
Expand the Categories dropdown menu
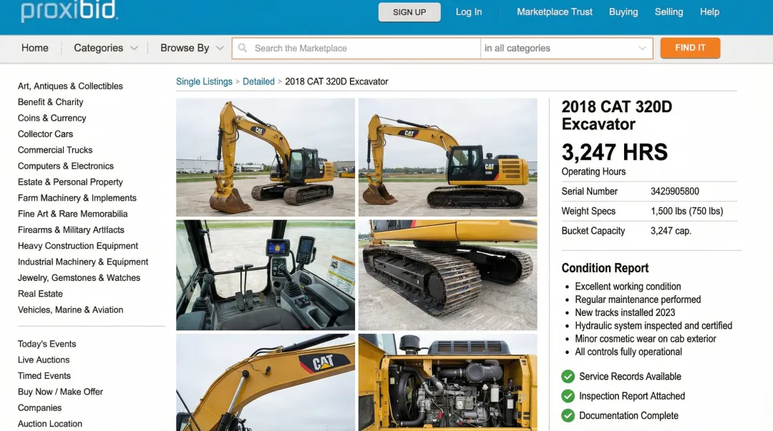coord(105,48)
